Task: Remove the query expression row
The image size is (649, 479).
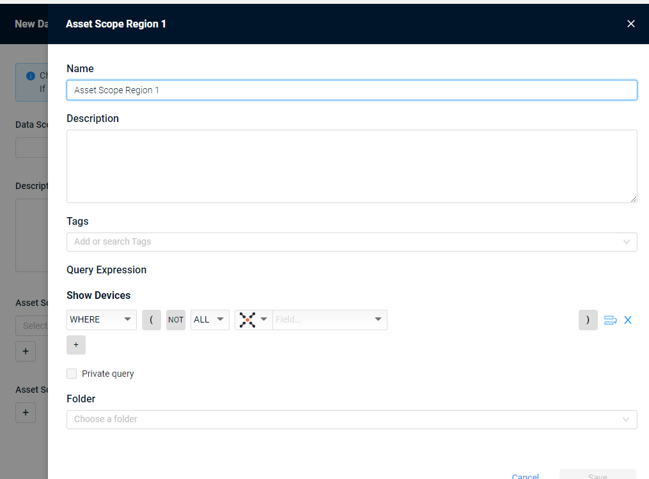Action: pyautogui.click(x=628, y=320)
